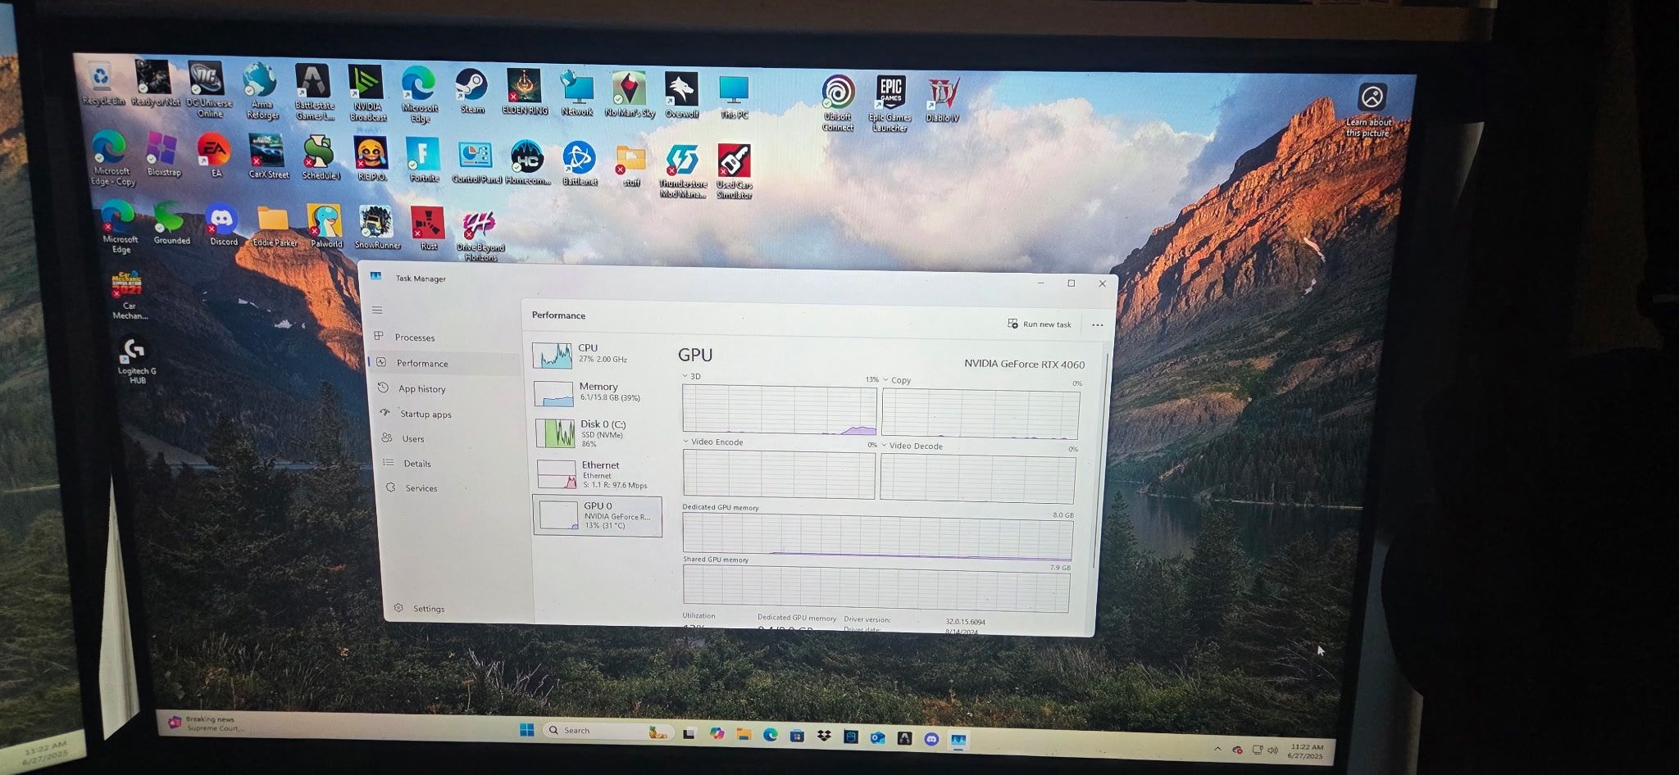The width and height of the screenshot is (1679, 775).
Task: Open Dropbox from the taskbar
Action: (x=824, y=736)
